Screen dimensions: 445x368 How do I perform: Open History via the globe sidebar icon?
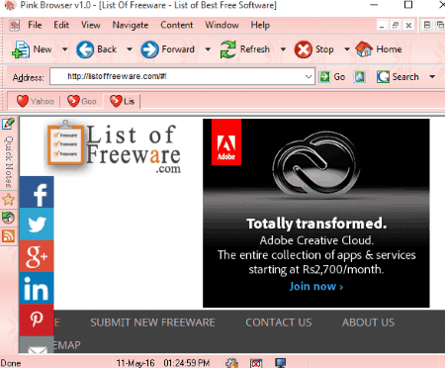[8, 218]
